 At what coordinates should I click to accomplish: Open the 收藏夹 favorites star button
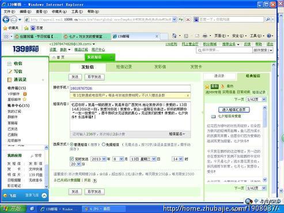(11, 28)
